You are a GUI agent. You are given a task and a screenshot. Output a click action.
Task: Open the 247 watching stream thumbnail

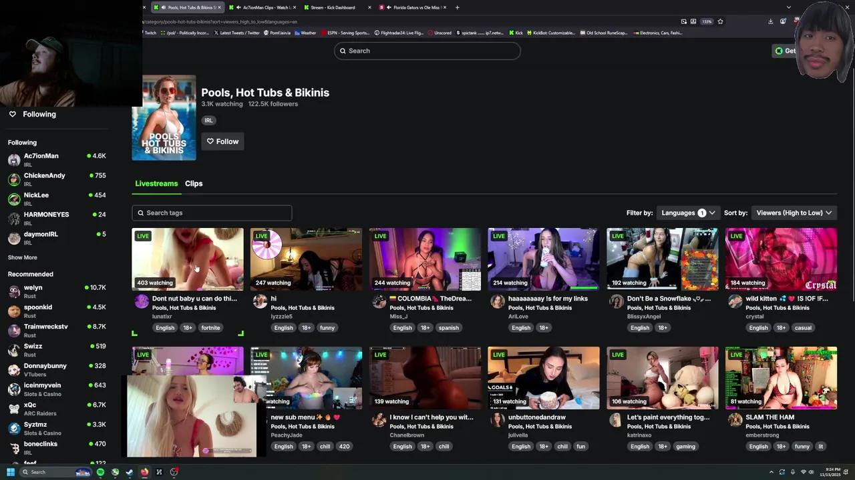[x=306, y=259]
